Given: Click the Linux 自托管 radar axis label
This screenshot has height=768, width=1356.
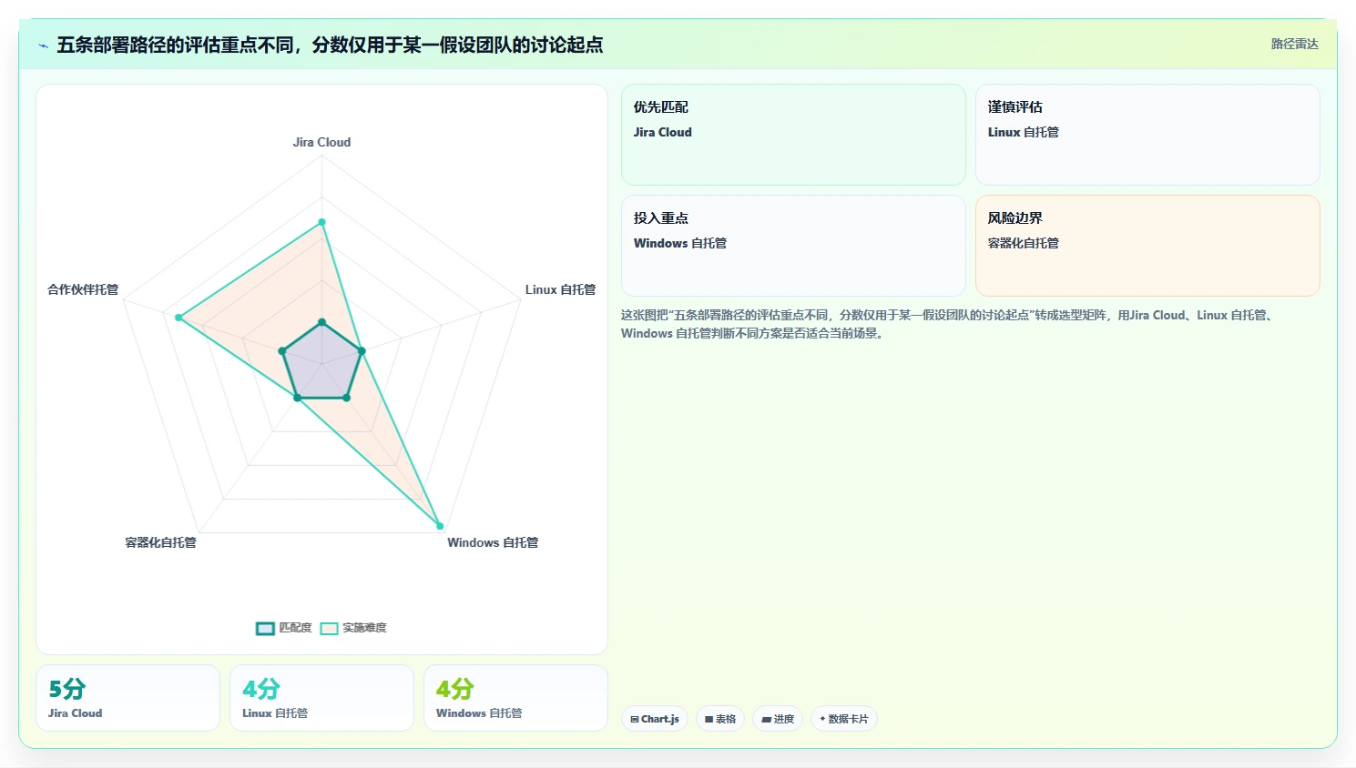Looking at the screenshot, I should (560, 289).
